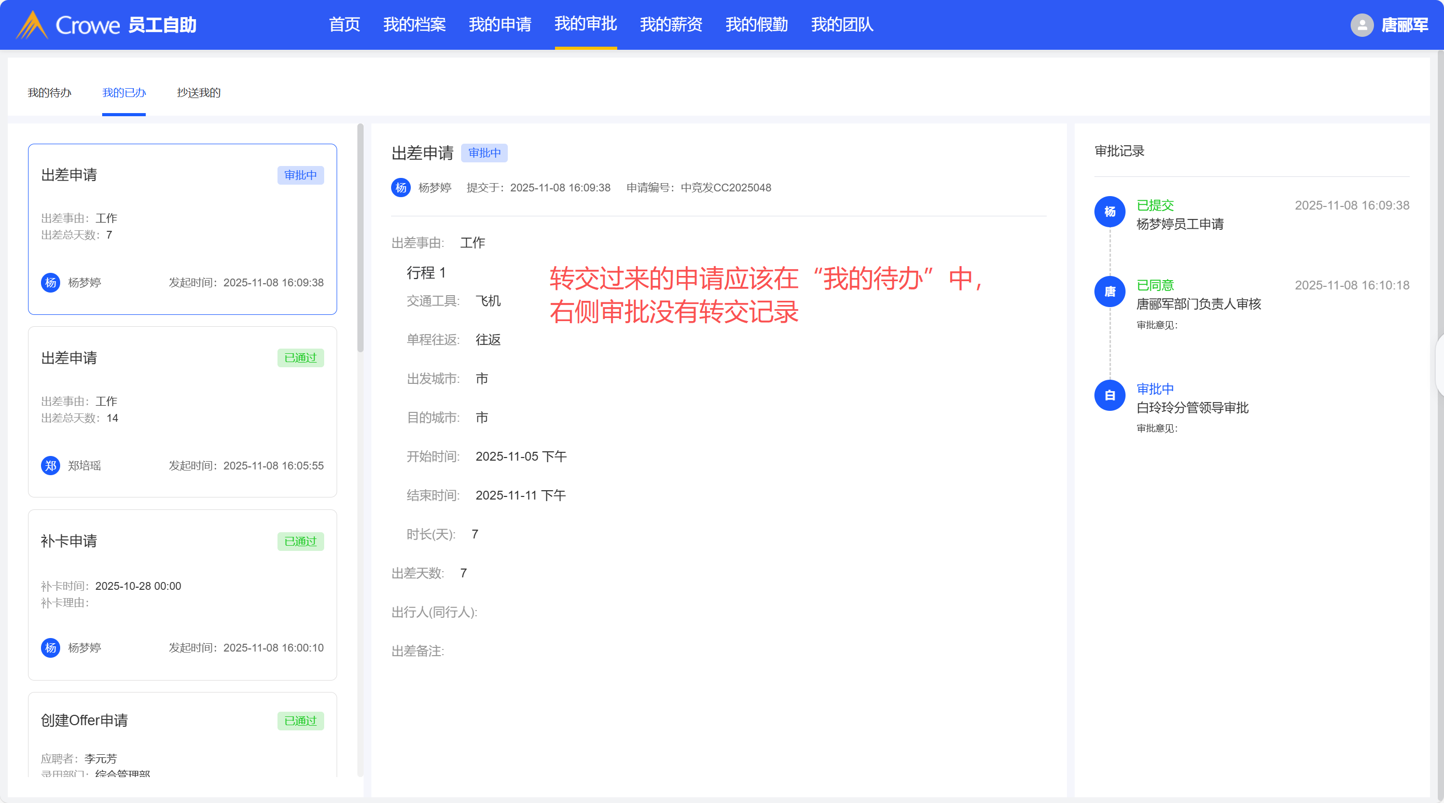Open the 我的待办 tab

coord(49,92)
